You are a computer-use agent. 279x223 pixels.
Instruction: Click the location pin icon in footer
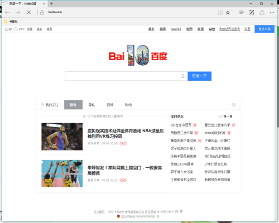181,211
